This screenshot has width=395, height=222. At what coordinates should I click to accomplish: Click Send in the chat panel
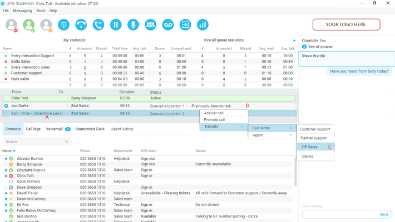(x=384, y=214)
